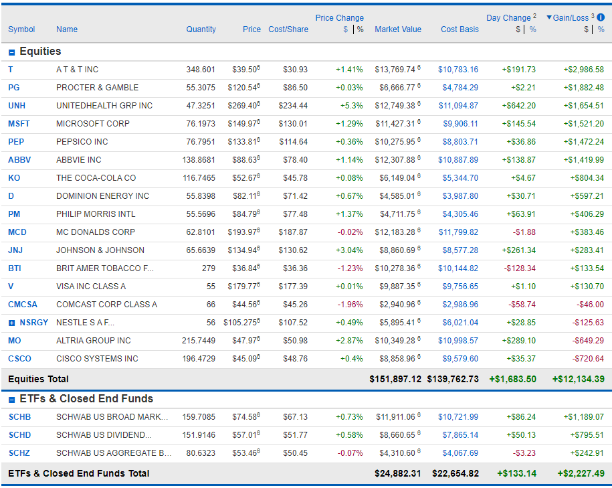Sort by the Cost Basis column header
Screen dimensions: 612x488
[460, 29]
